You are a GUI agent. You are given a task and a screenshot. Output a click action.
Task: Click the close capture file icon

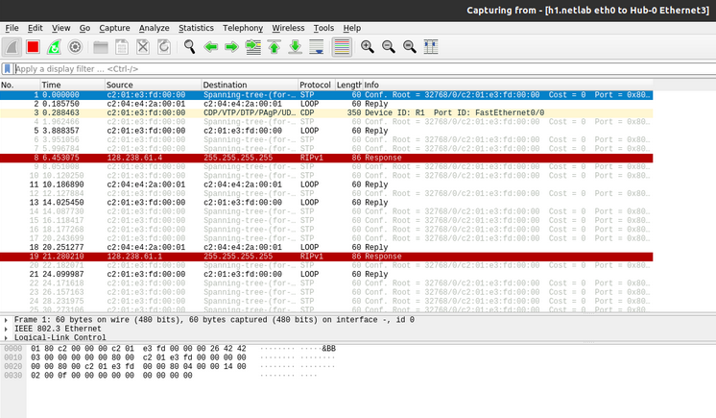pos(143,47)
